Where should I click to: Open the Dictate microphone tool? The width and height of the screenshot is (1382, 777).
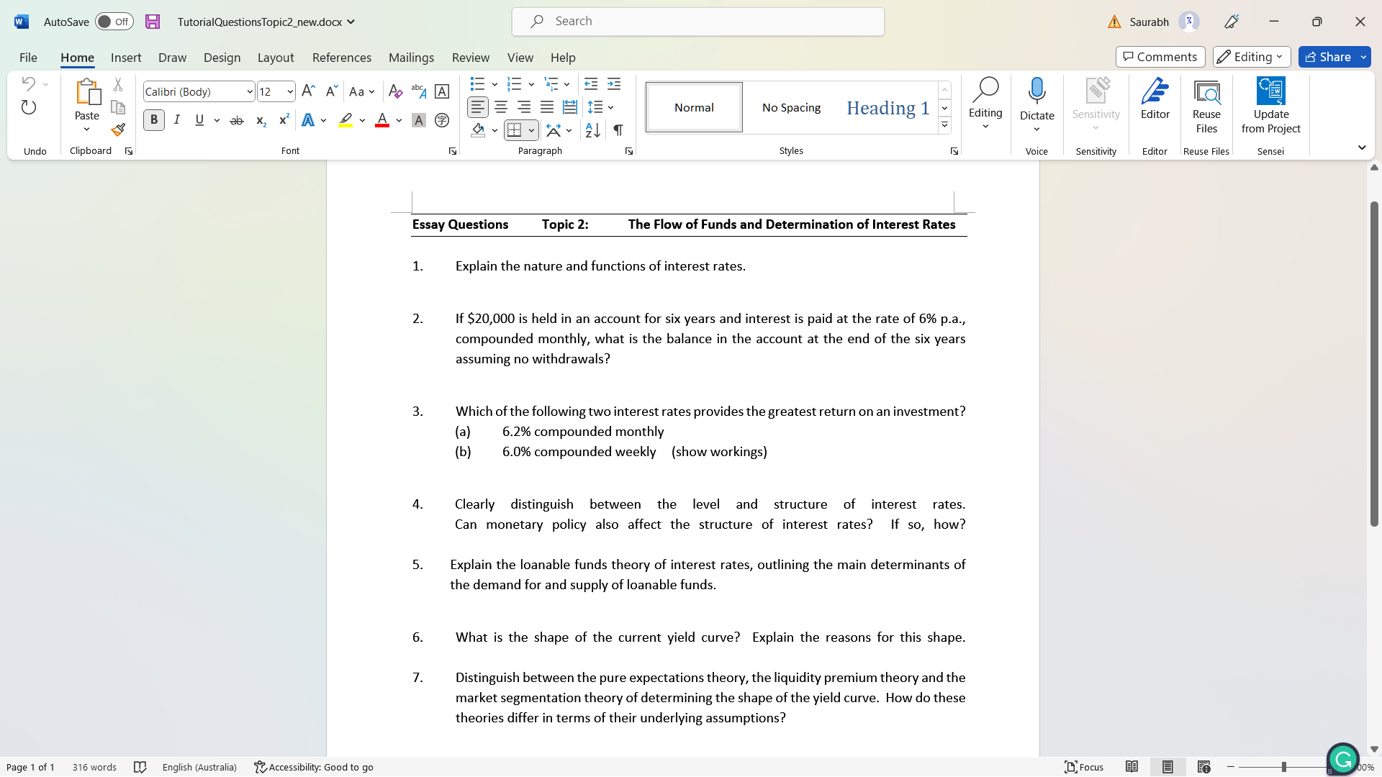pyautogui.click(x=1036, y=91)
